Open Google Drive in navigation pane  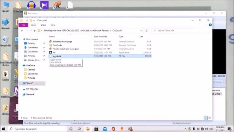pos(33,60)
